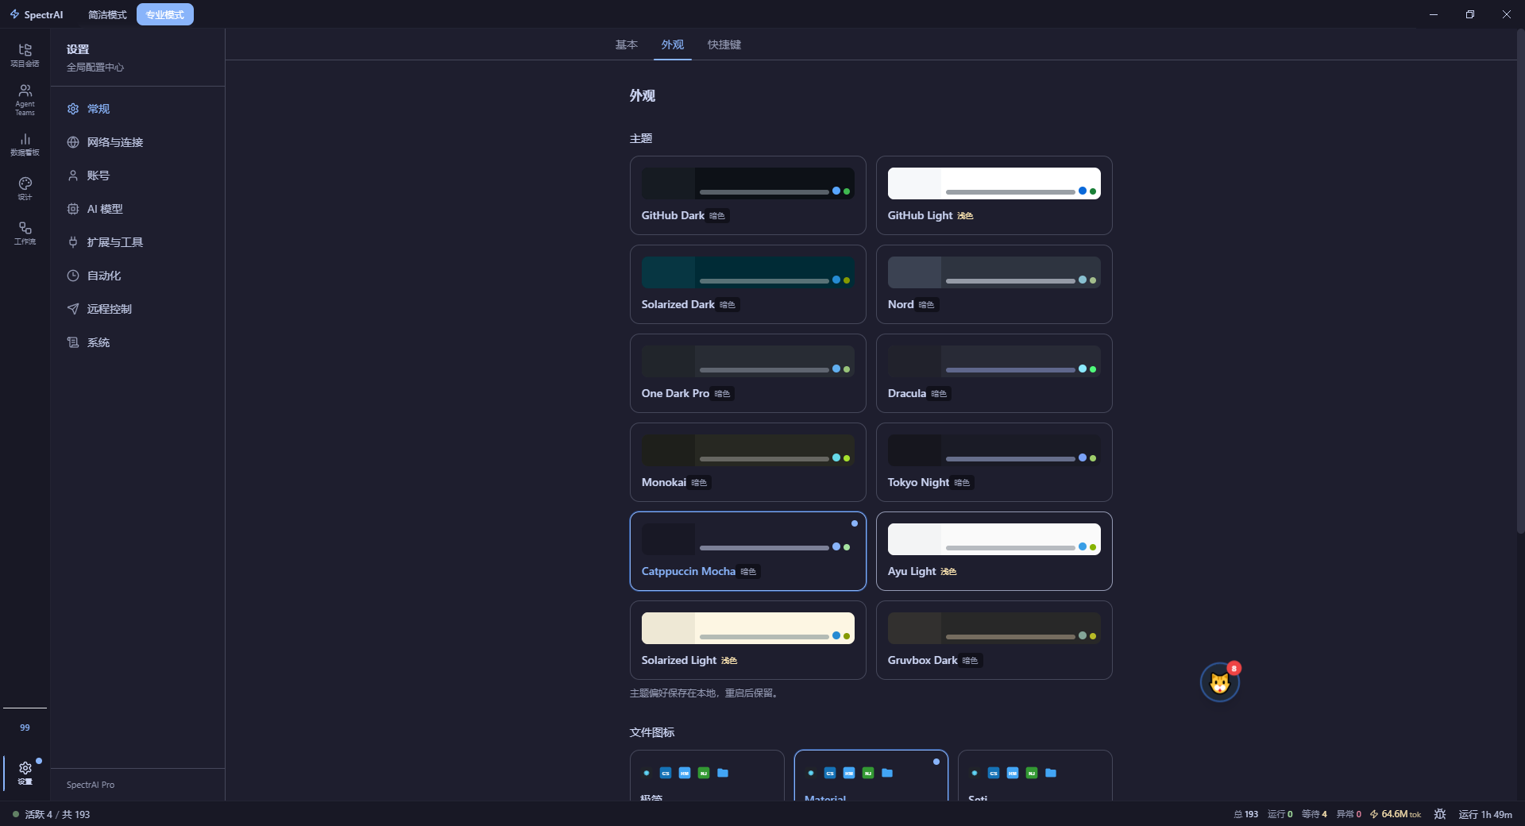Click the bug icon in status bar
Image resolution: width=1525 pixels, height=826 pixels.
click(1440, 814)
